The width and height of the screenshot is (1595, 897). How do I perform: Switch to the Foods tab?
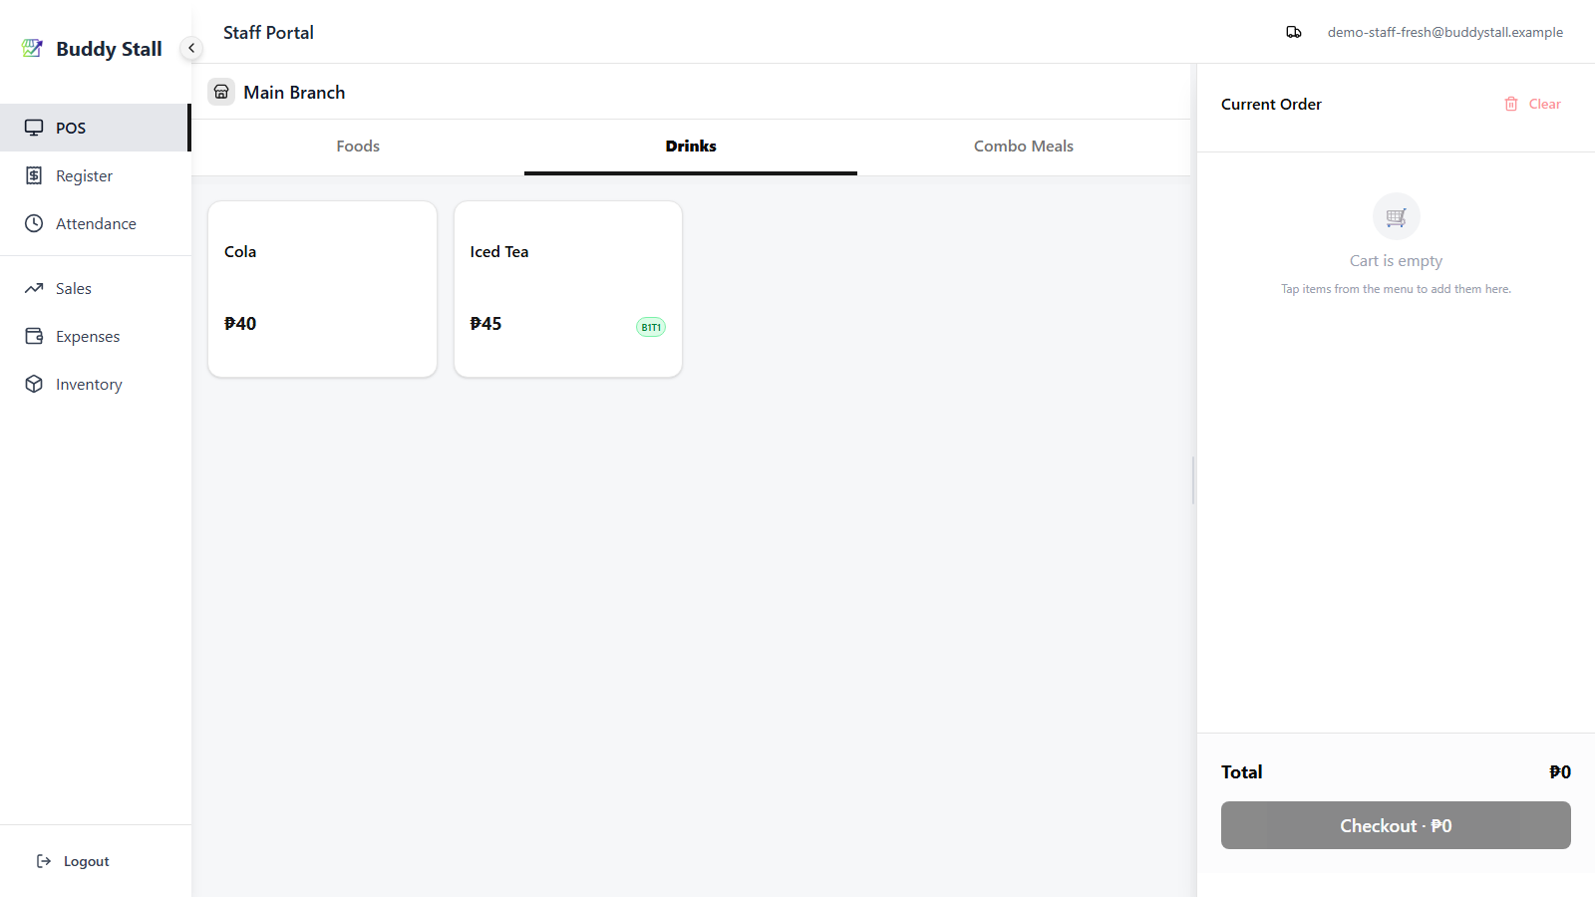(x=358, y=147)
